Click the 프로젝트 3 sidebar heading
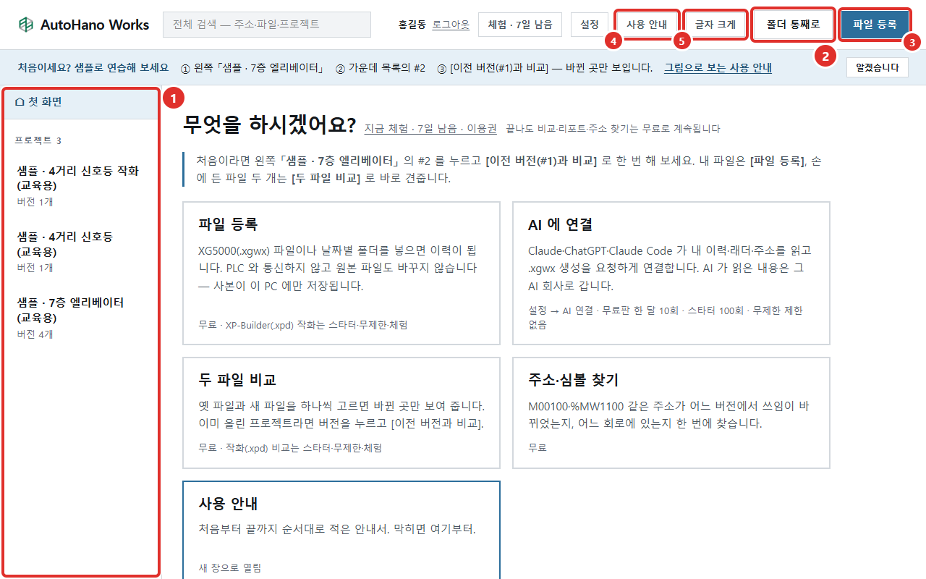Screen dimensions: 926x579 pyautogui.click(x=38, y=140)
